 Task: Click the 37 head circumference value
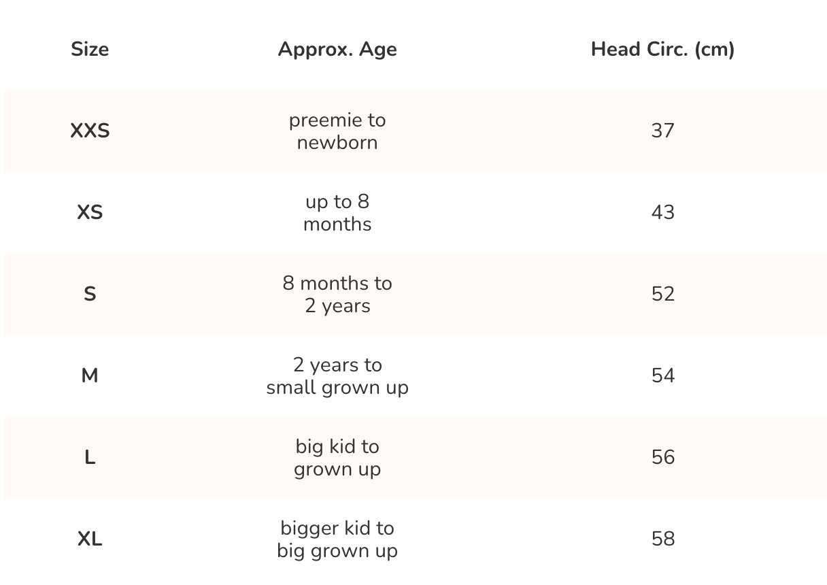[x=662, y=131]
